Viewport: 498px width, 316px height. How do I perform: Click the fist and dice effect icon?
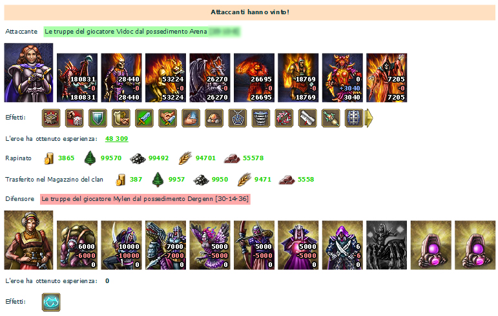(x=74, y=118)
